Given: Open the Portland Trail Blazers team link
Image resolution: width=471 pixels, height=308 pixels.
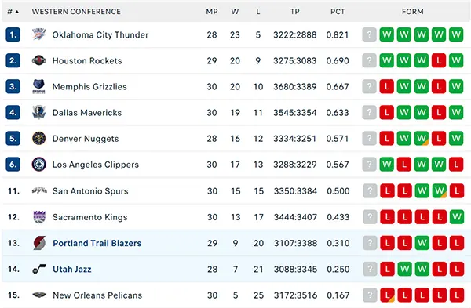Looking at the screenshot, I should pos(97,243).
